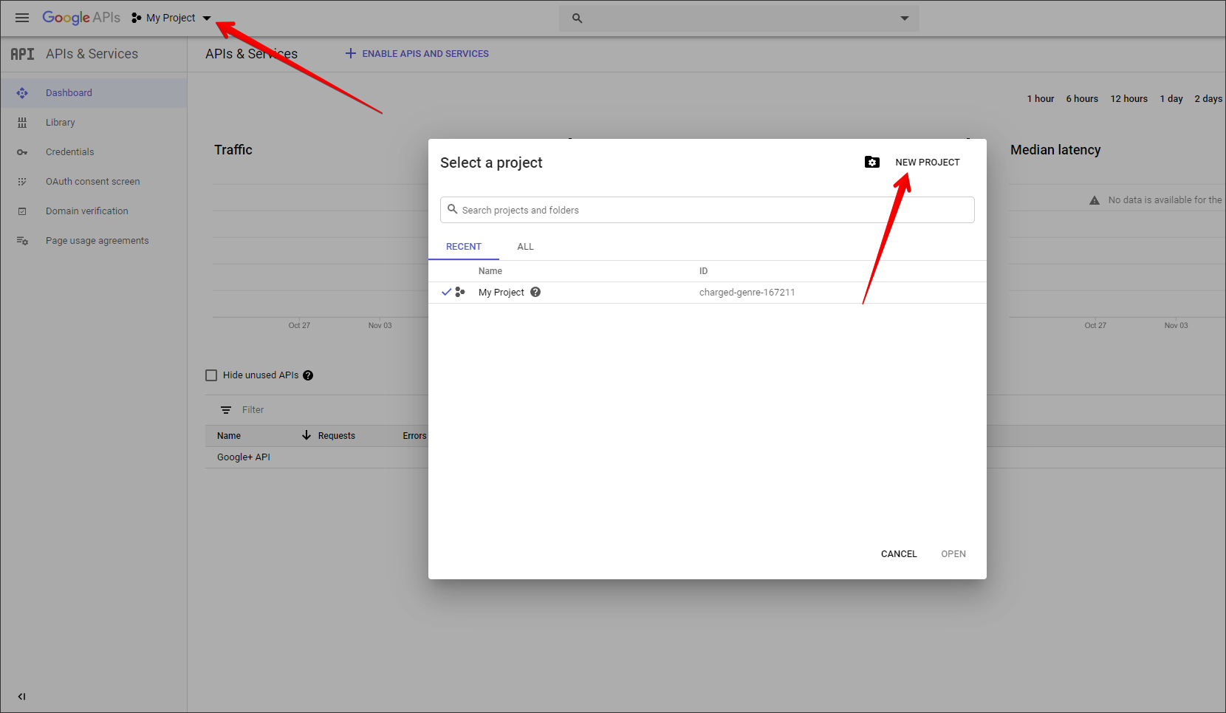Click ENABLE APIS AND SERVICES
The height and width of the screenshot is (713, 1226).
point(425,54)
